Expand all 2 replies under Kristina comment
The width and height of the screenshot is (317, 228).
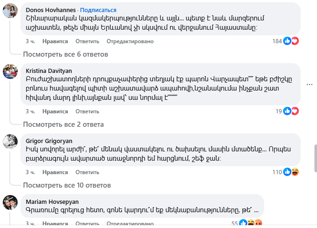point(63,124)
